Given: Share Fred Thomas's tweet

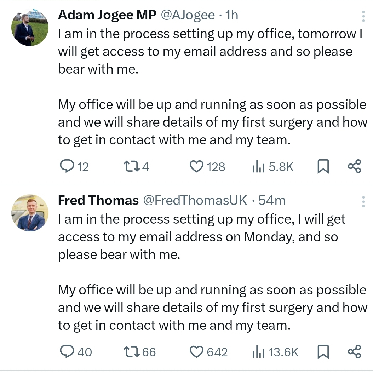Looking at the screenshot, I should point(355,352).
